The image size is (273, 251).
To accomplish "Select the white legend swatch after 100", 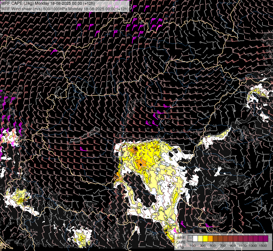I will point(195,238).
